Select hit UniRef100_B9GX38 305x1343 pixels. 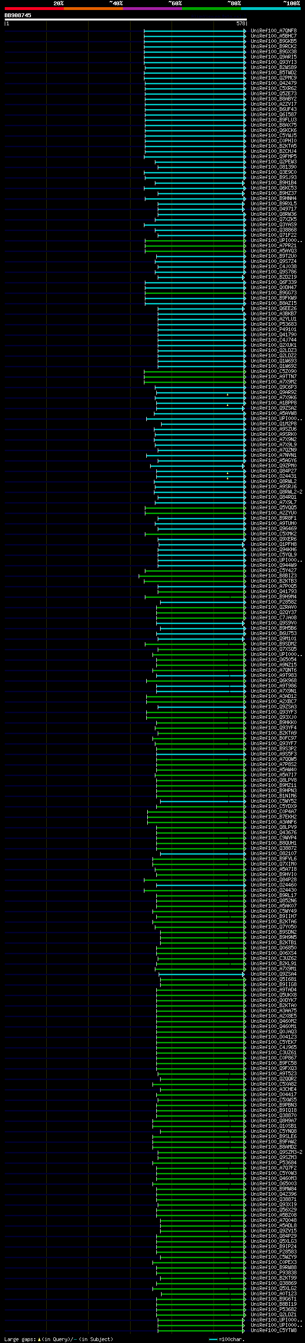(x=274, y=51)
